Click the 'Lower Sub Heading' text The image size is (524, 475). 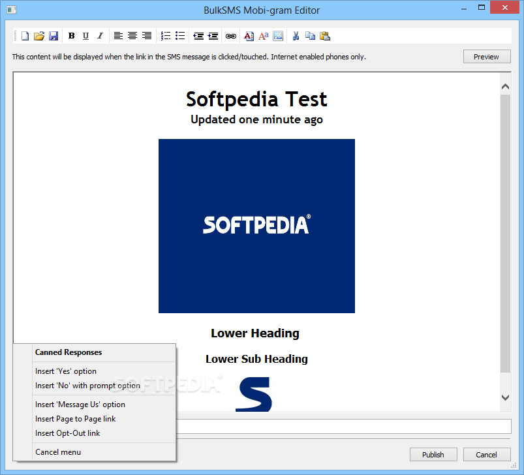[256, 359]
